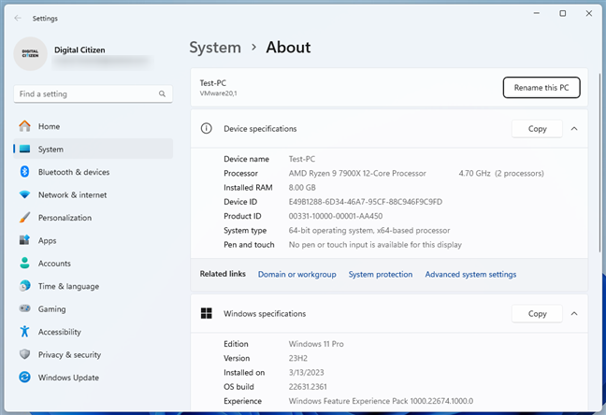Open Bluetooth & devices settings
Viewport: 606px width, 415px height.
click(94, 172)
